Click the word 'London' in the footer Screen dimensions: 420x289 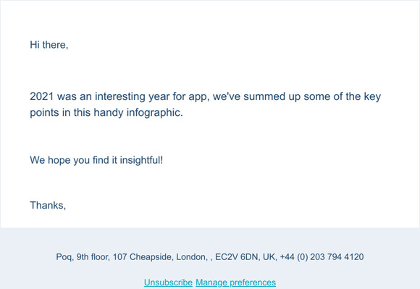tap(191, 257)
